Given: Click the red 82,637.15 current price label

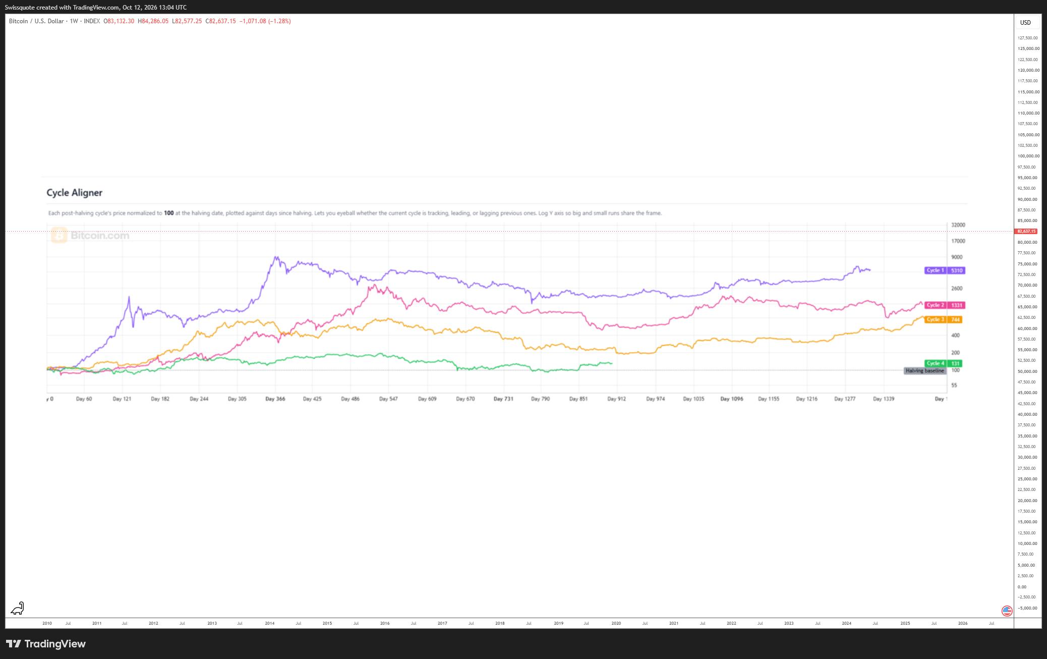Looking at the screenshot, I should [x=1026, y=231].
